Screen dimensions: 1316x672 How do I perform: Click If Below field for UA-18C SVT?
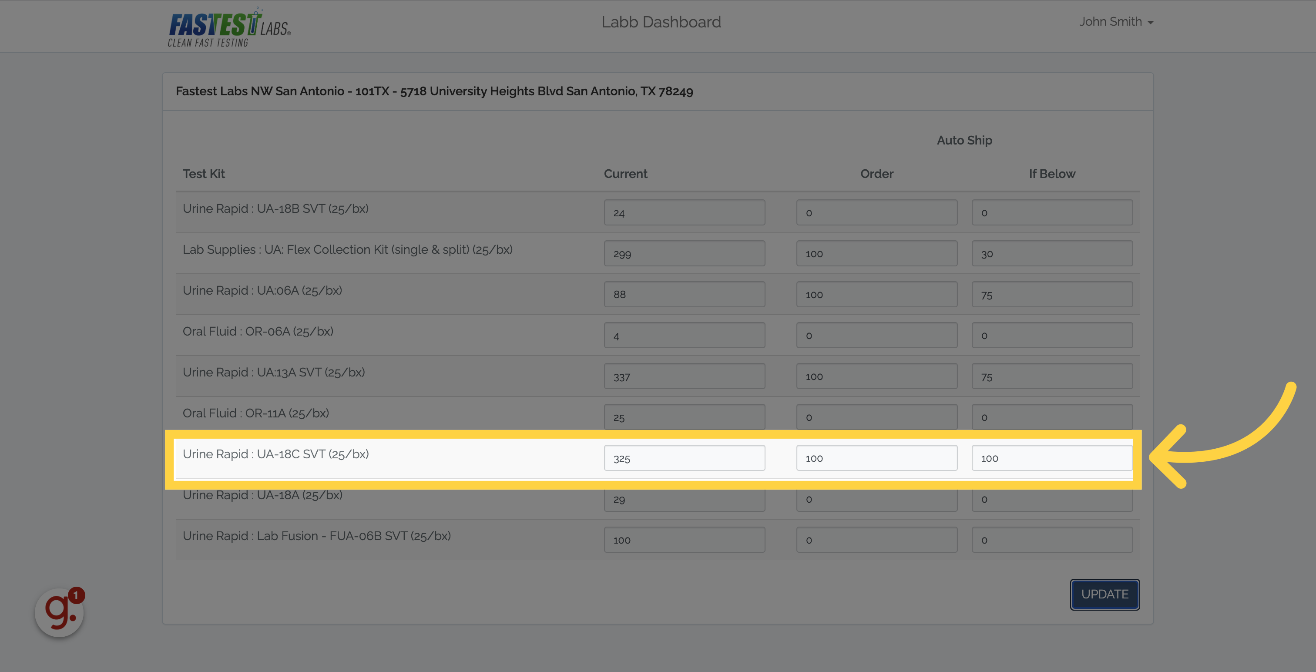[x=1051, y=458]
